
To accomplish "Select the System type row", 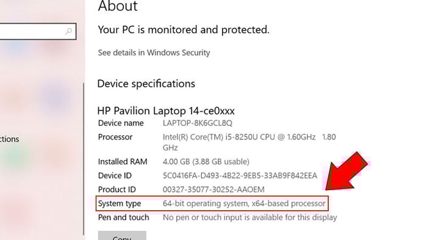I will tap(212, 203).
